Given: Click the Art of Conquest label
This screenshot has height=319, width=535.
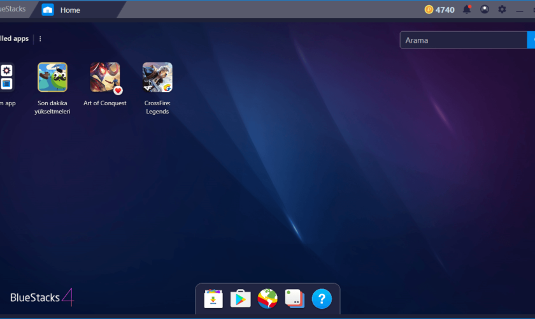Looking at the screenshot, I should pyautogui.click(x=104, y=103).
